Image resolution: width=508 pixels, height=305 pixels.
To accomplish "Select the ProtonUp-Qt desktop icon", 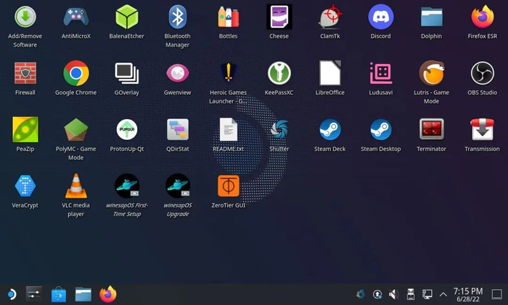I will 127,129.
